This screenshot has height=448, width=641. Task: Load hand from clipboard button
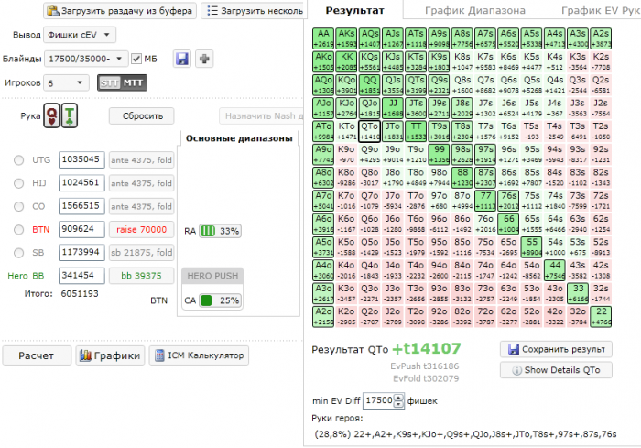click(120, 11)
